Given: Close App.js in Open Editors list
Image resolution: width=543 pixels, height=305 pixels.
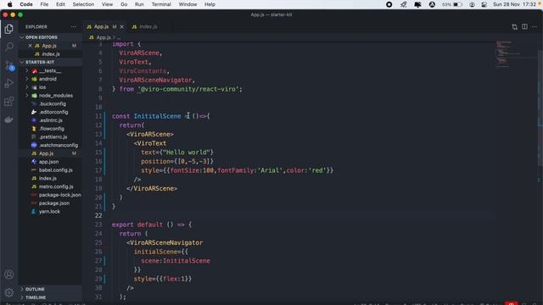Looking at the screenshot, I should click(30, 46).
